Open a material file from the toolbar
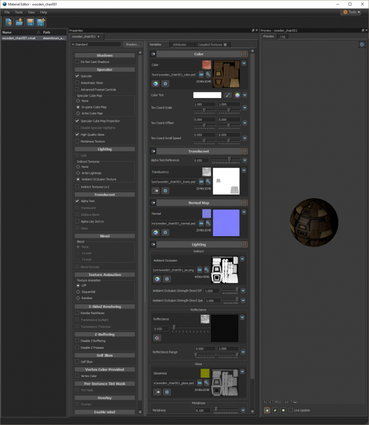Image resolution: width=369 pixels, height=425 pixels. [x=19, y=22]
